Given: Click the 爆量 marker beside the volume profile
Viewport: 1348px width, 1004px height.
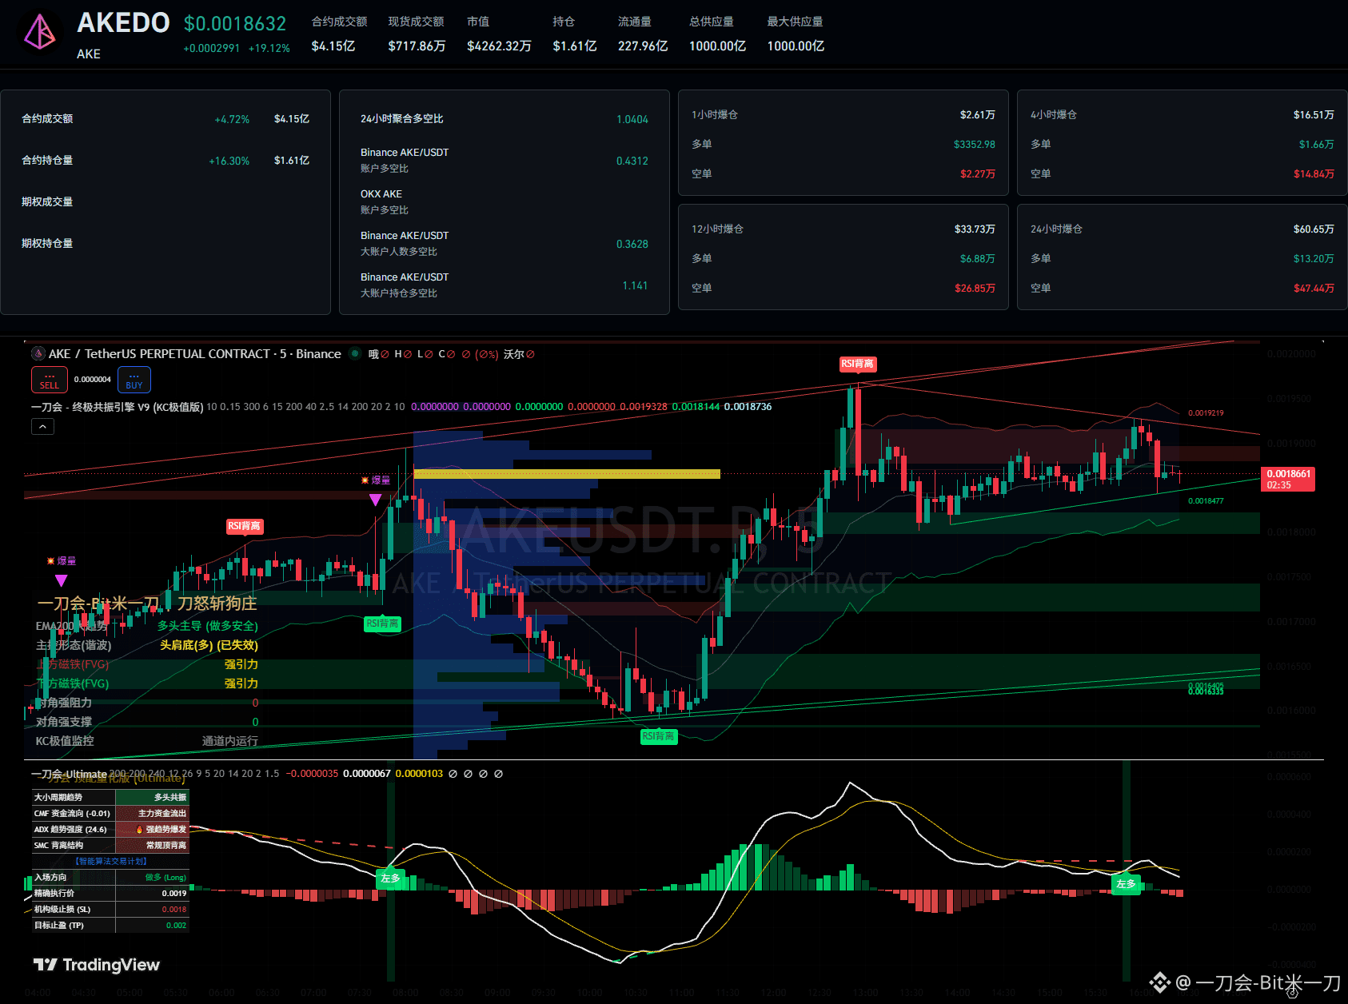Looking at the screenshot, I should (376, 480).
